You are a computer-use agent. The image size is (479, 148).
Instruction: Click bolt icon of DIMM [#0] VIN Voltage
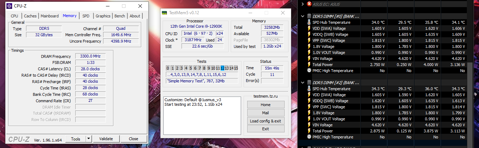click(x=309, y=59)
